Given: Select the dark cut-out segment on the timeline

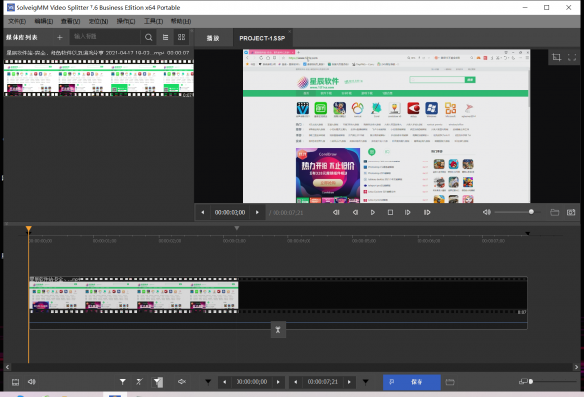Looking at the screenshot, I should click(x=383, y=296).
